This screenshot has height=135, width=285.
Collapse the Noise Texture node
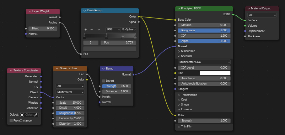point(57,68)
